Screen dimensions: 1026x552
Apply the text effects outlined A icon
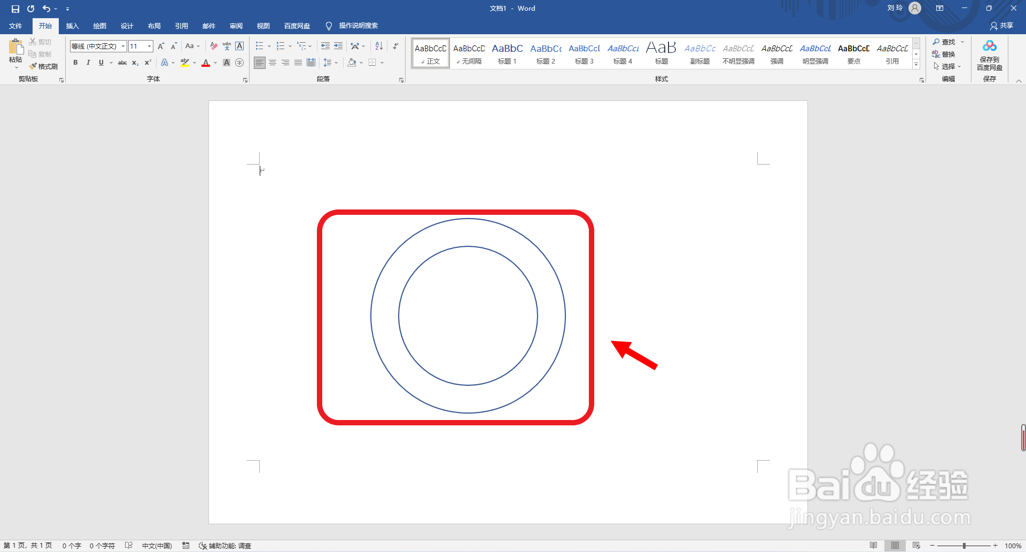pyautogui.click(x=165, y=63)
